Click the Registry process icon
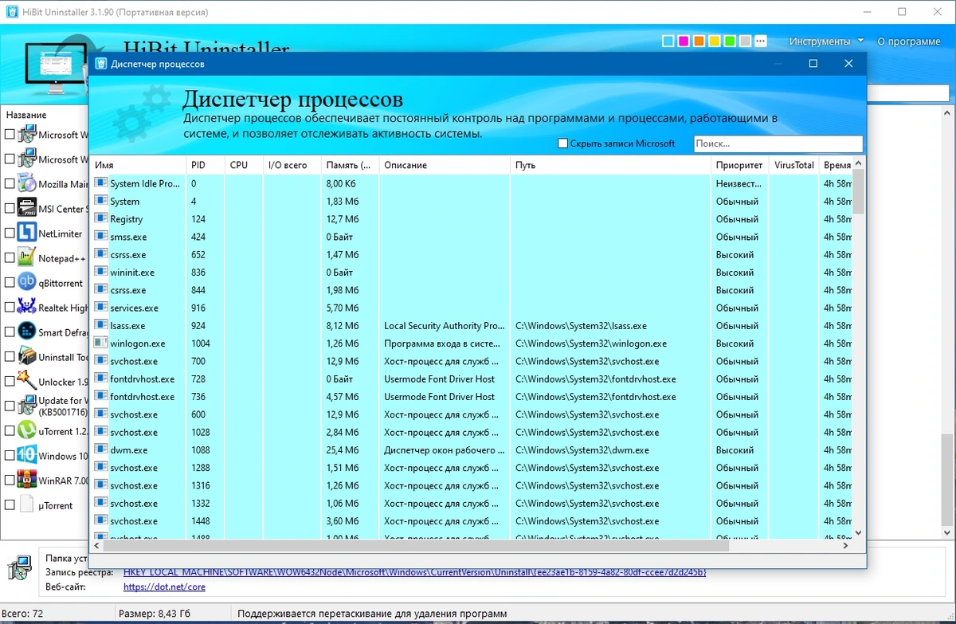The height and width of the screenshot is (624, 956). click(100, 218)
